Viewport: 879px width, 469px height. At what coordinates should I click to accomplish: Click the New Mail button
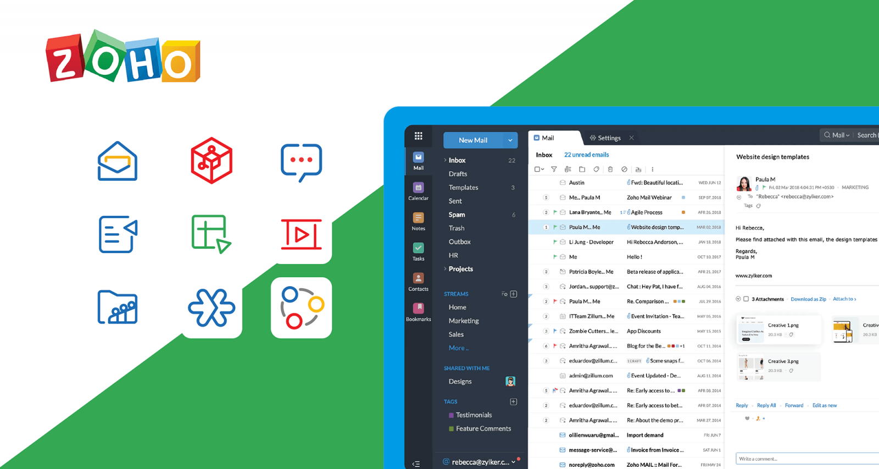tap(473, 140)
